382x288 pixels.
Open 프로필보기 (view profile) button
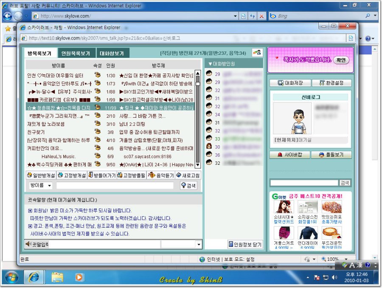[x=331, y=155]
